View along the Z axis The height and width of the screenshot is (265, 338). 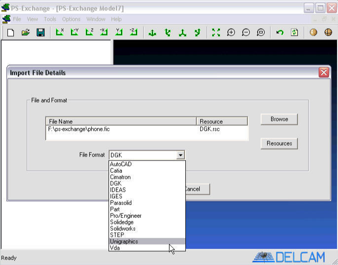coord(90,32)
